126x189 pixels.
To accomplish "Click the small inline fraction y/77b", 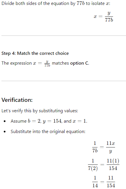I will 47,63.
